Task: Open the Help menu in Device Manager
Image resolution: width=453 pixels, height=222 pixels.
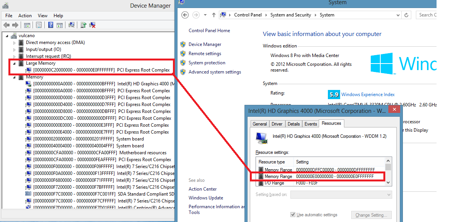Action: click(x=58, y=16)
